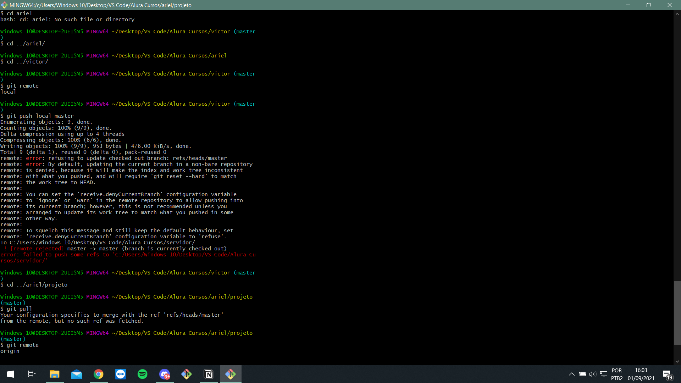Click 'Enumerating objects: 9, done.' line
This screenshot has width=681, height=383.
(46, 122)
